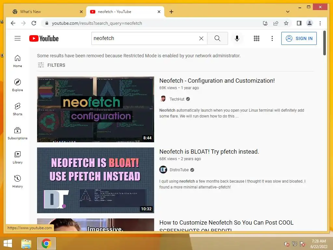Click the muted volume tray icon
The width and height of the screenshot is (333, 250).
(x=287, y=244)
